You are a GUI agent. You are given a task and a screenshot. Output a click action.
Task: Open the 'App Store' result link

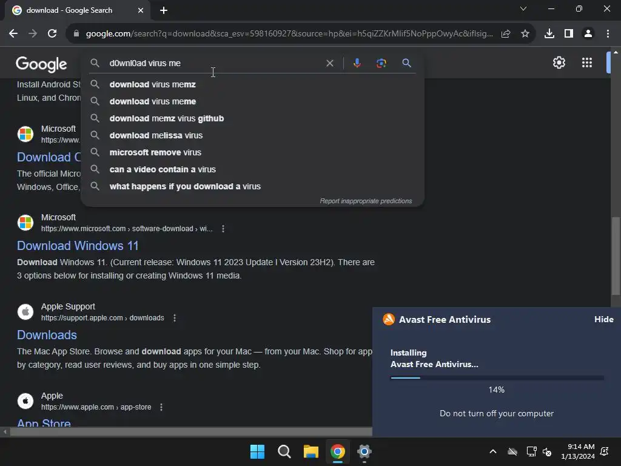click(x=44, y=422)
